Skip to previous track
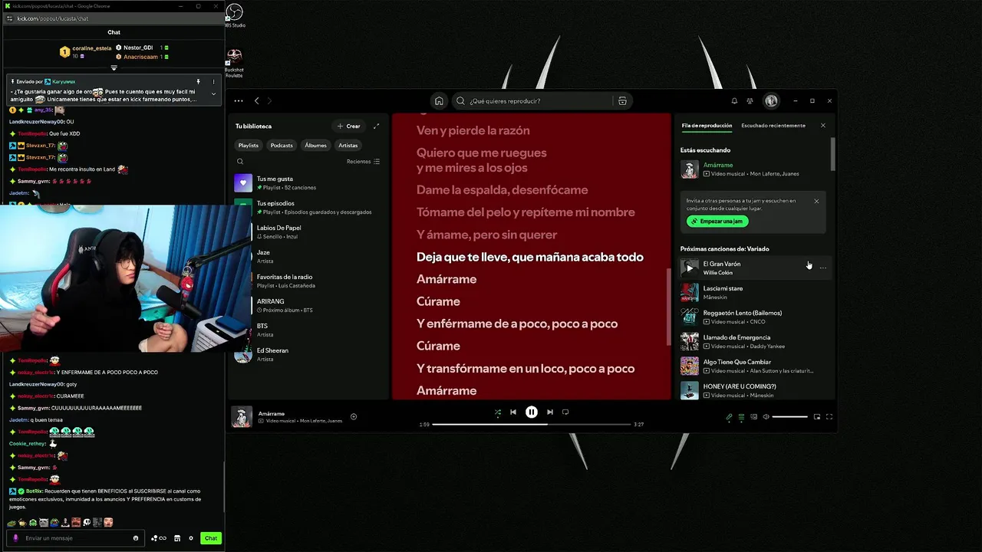 [x=513, y=412]
